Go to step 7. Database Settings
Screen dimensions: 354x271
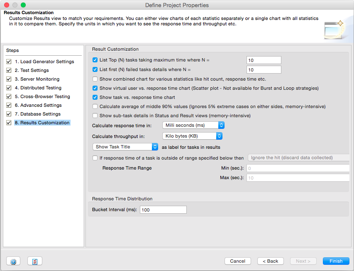pos(38,114)
